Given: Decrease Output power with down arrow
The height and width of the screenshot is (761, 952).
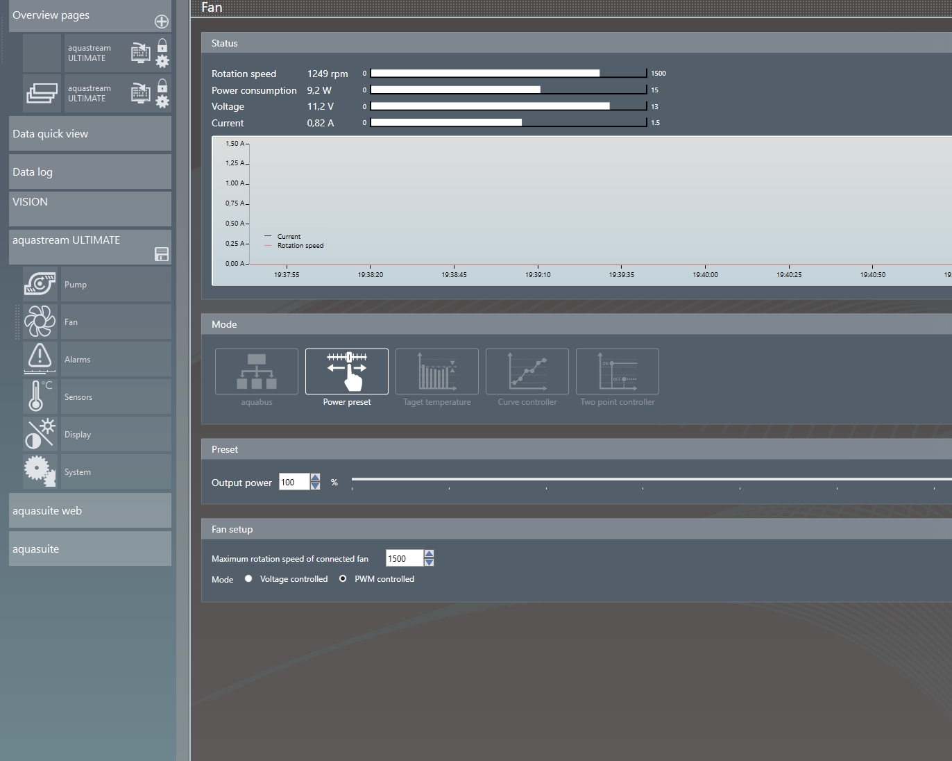Looking at the screenshot, I should [315, 486].
